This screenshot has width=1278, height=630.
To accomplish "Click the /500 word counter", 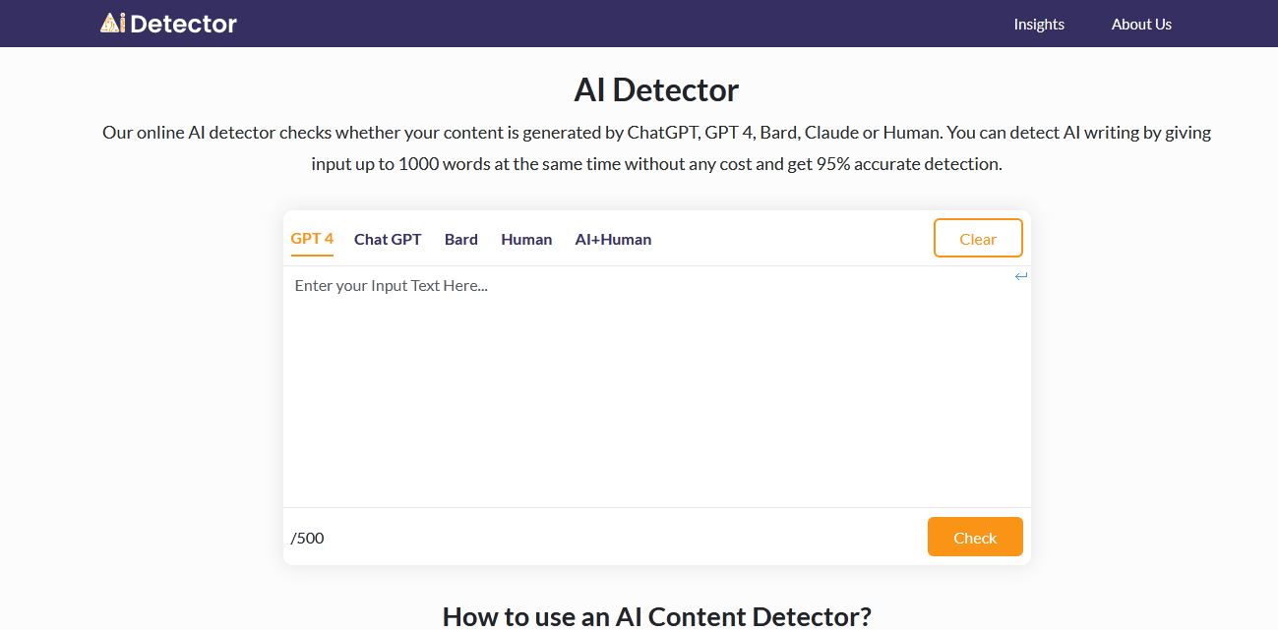I will coord(307,538).
